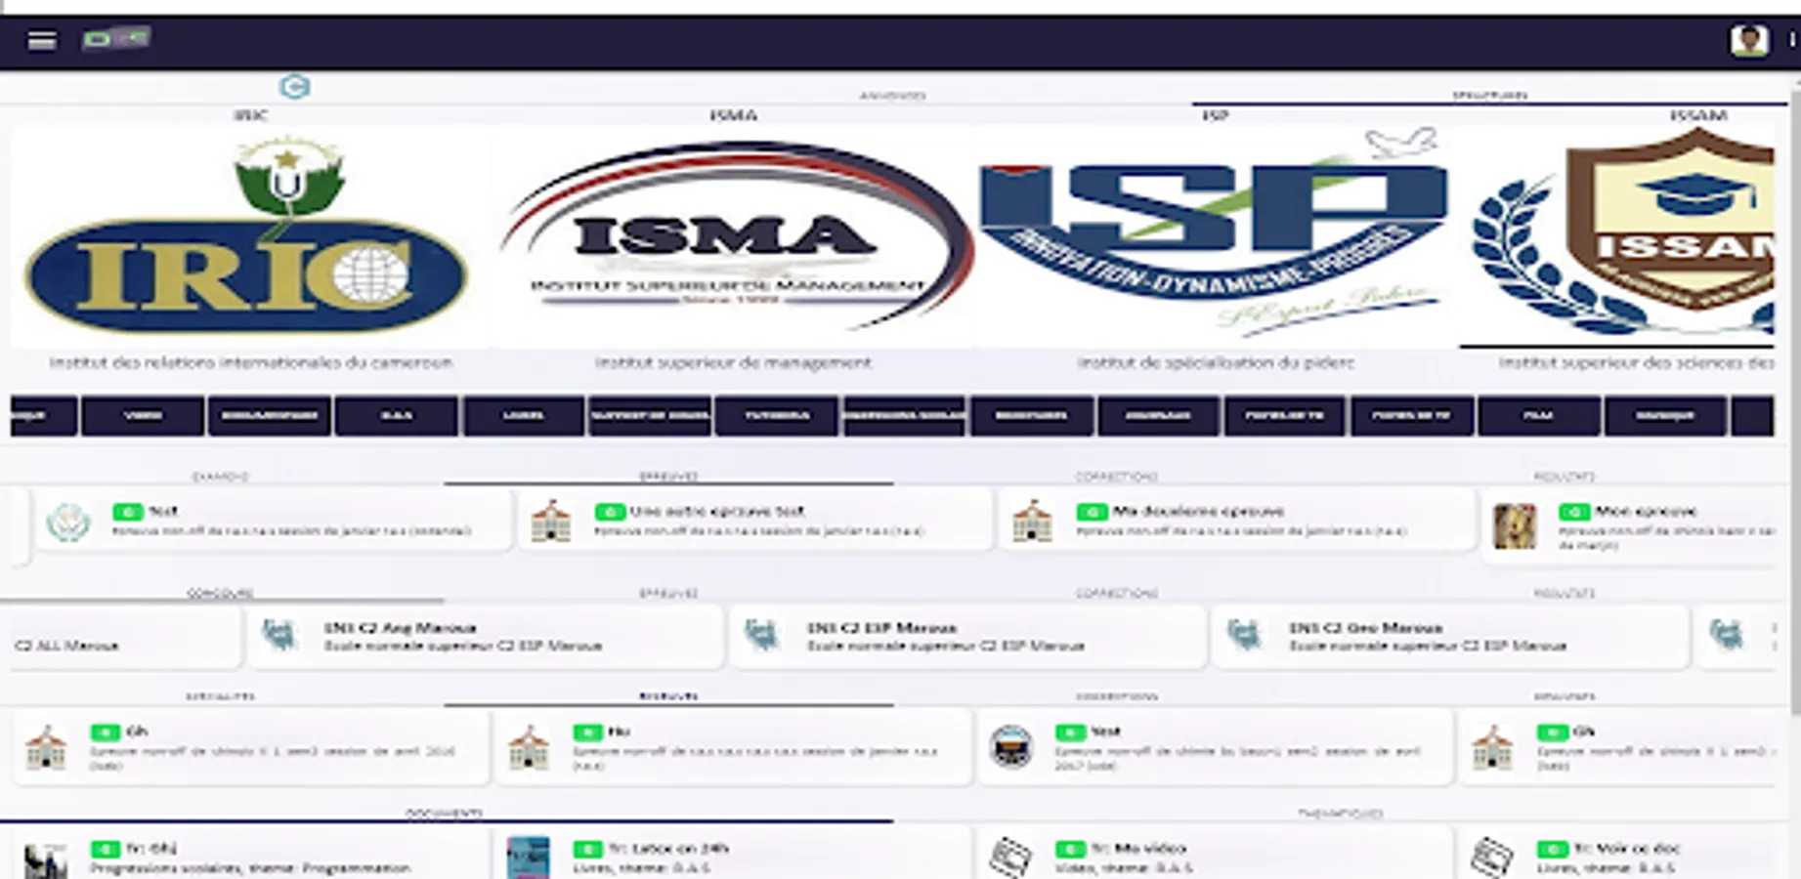This screenshot has height=879, width=1801.
Task: Open the ISSAM institute logo
Action: (1618, 236)
